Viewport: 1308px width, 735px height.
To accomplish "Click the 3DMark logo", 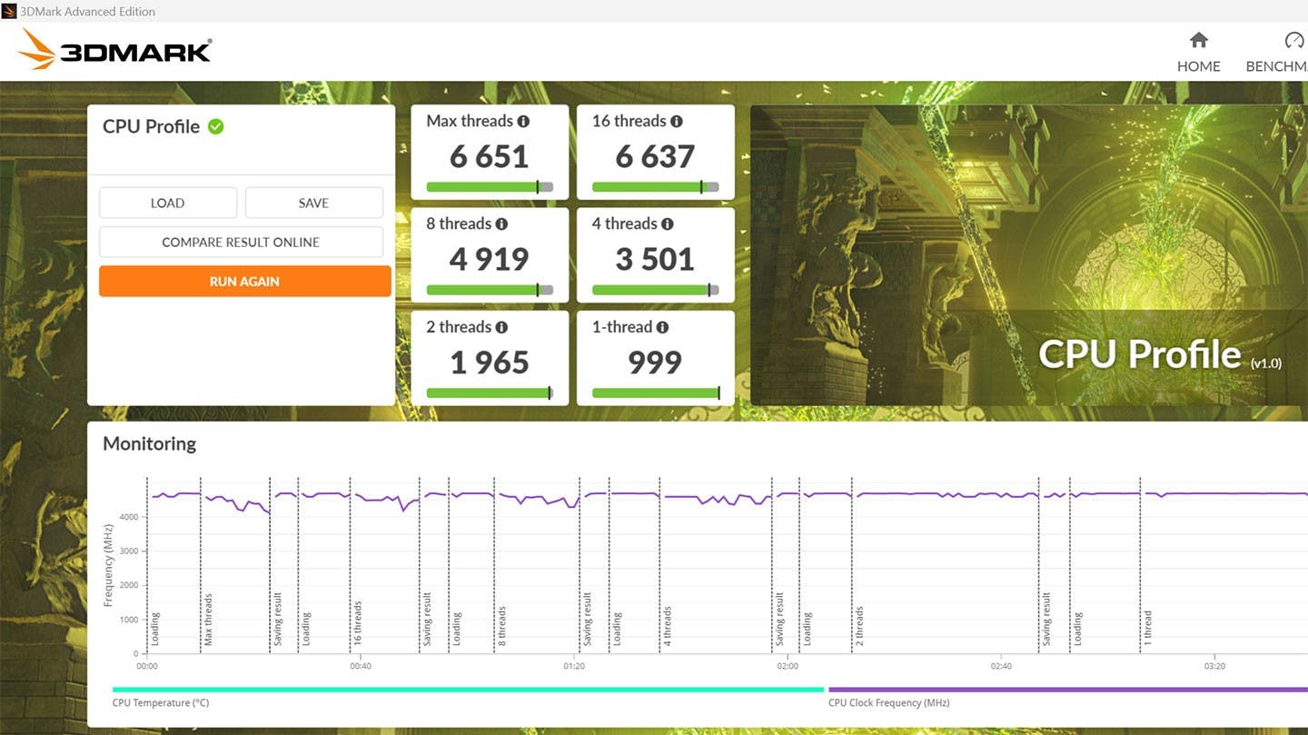I will (114, 49).
